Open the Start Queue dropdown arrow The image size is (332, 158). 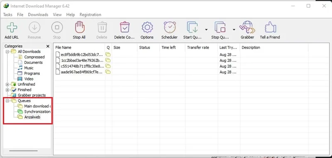point(206,29)
